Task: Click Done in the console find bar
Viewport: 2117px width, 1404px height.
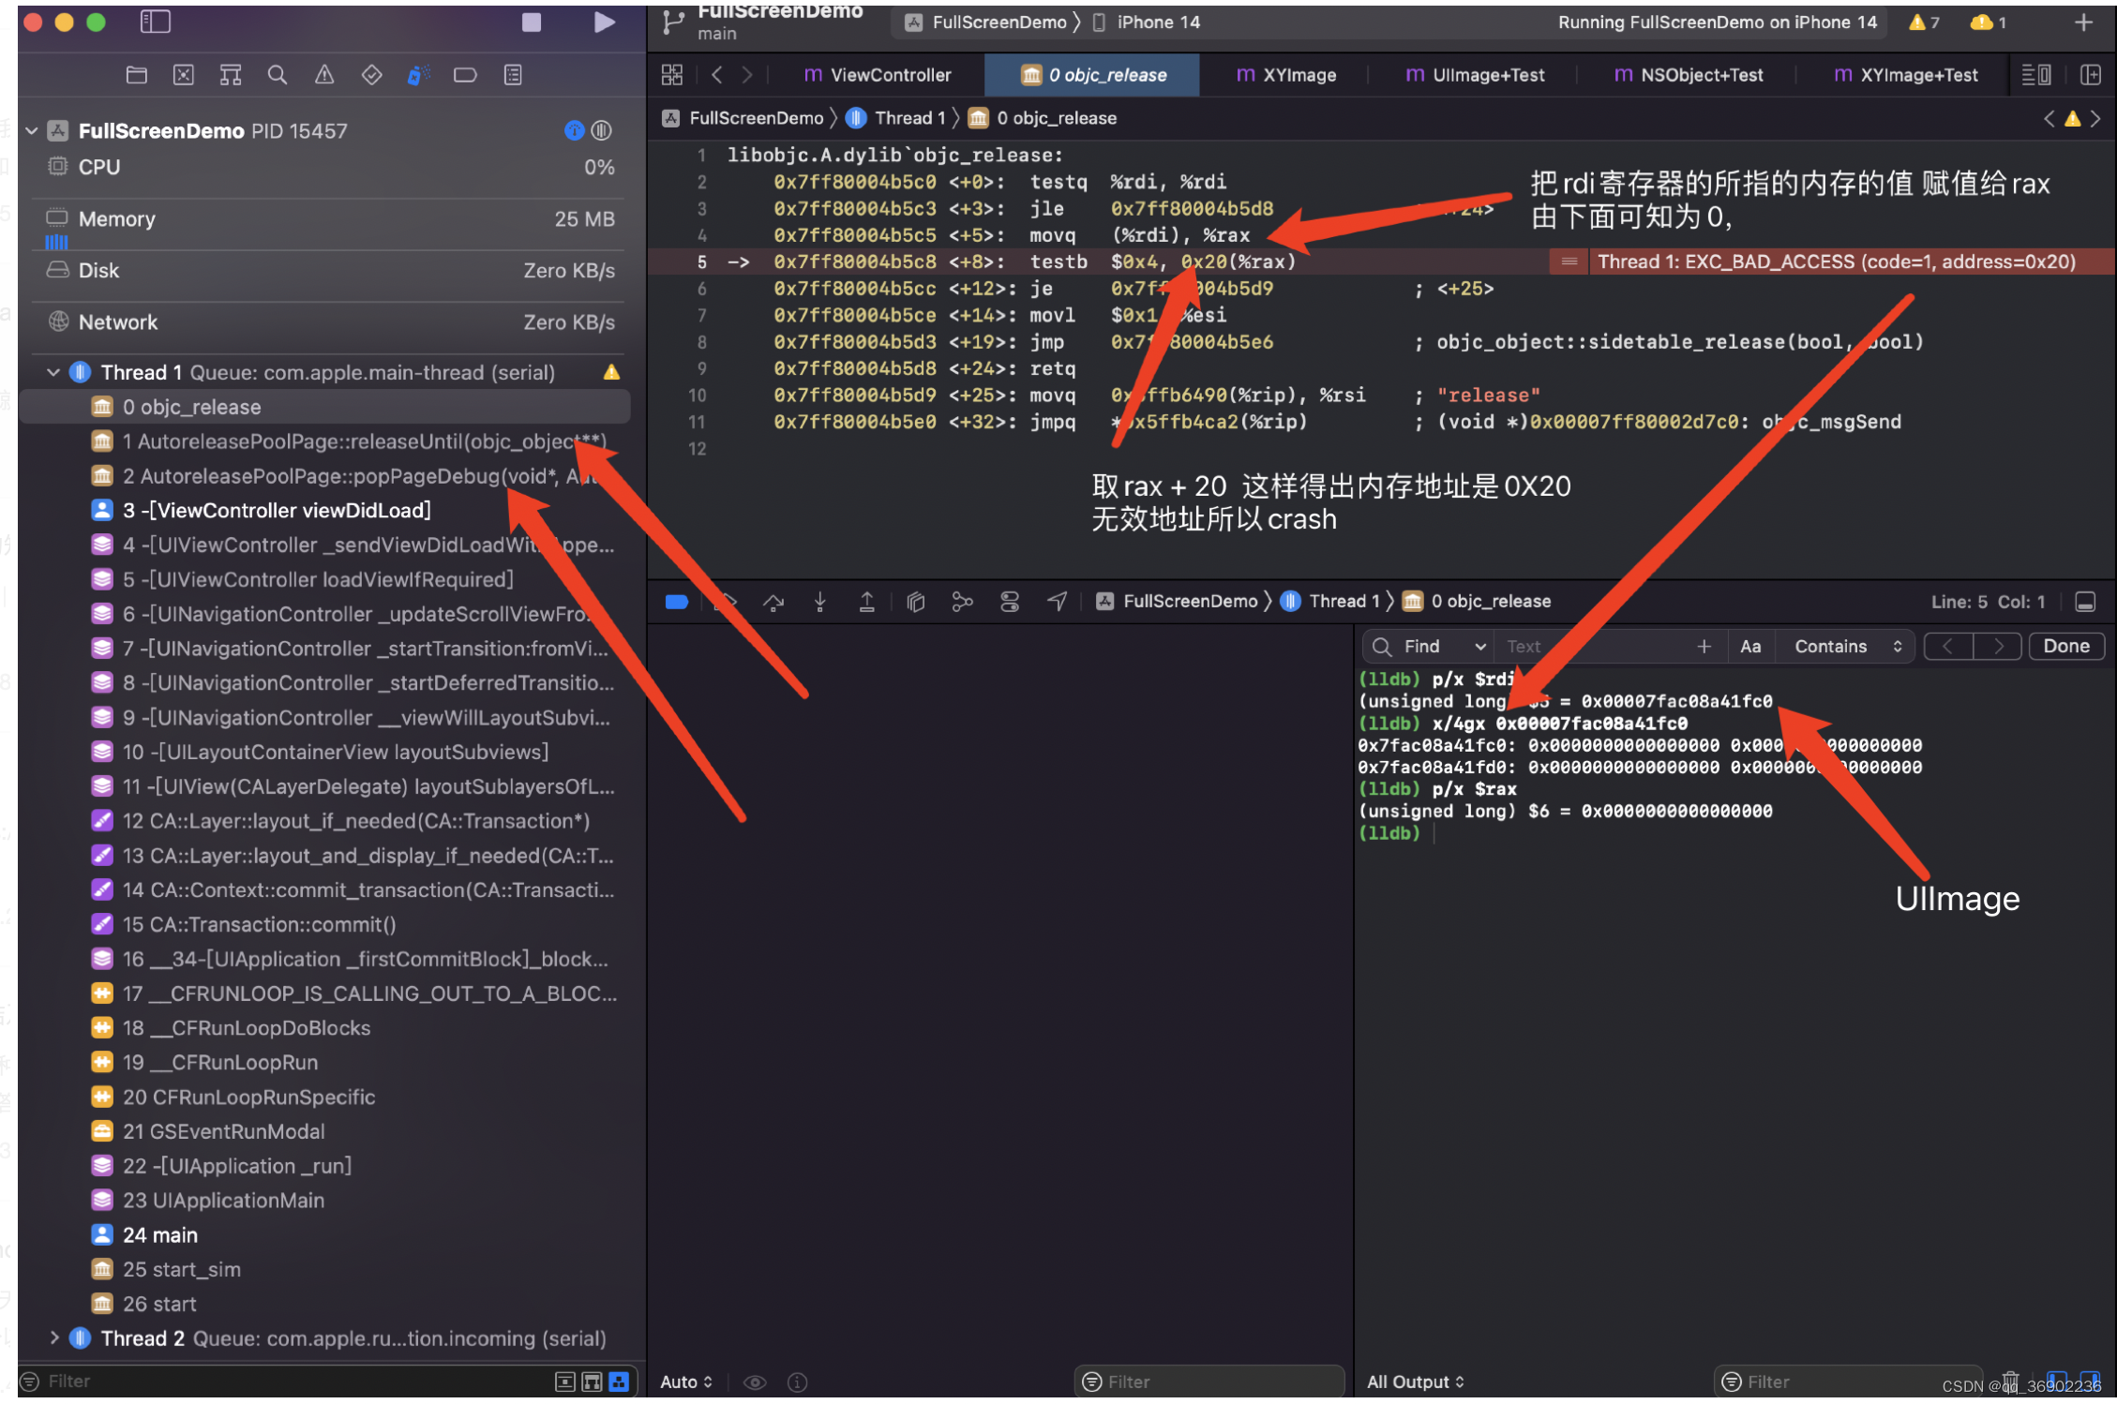Action: (2065, 647)
